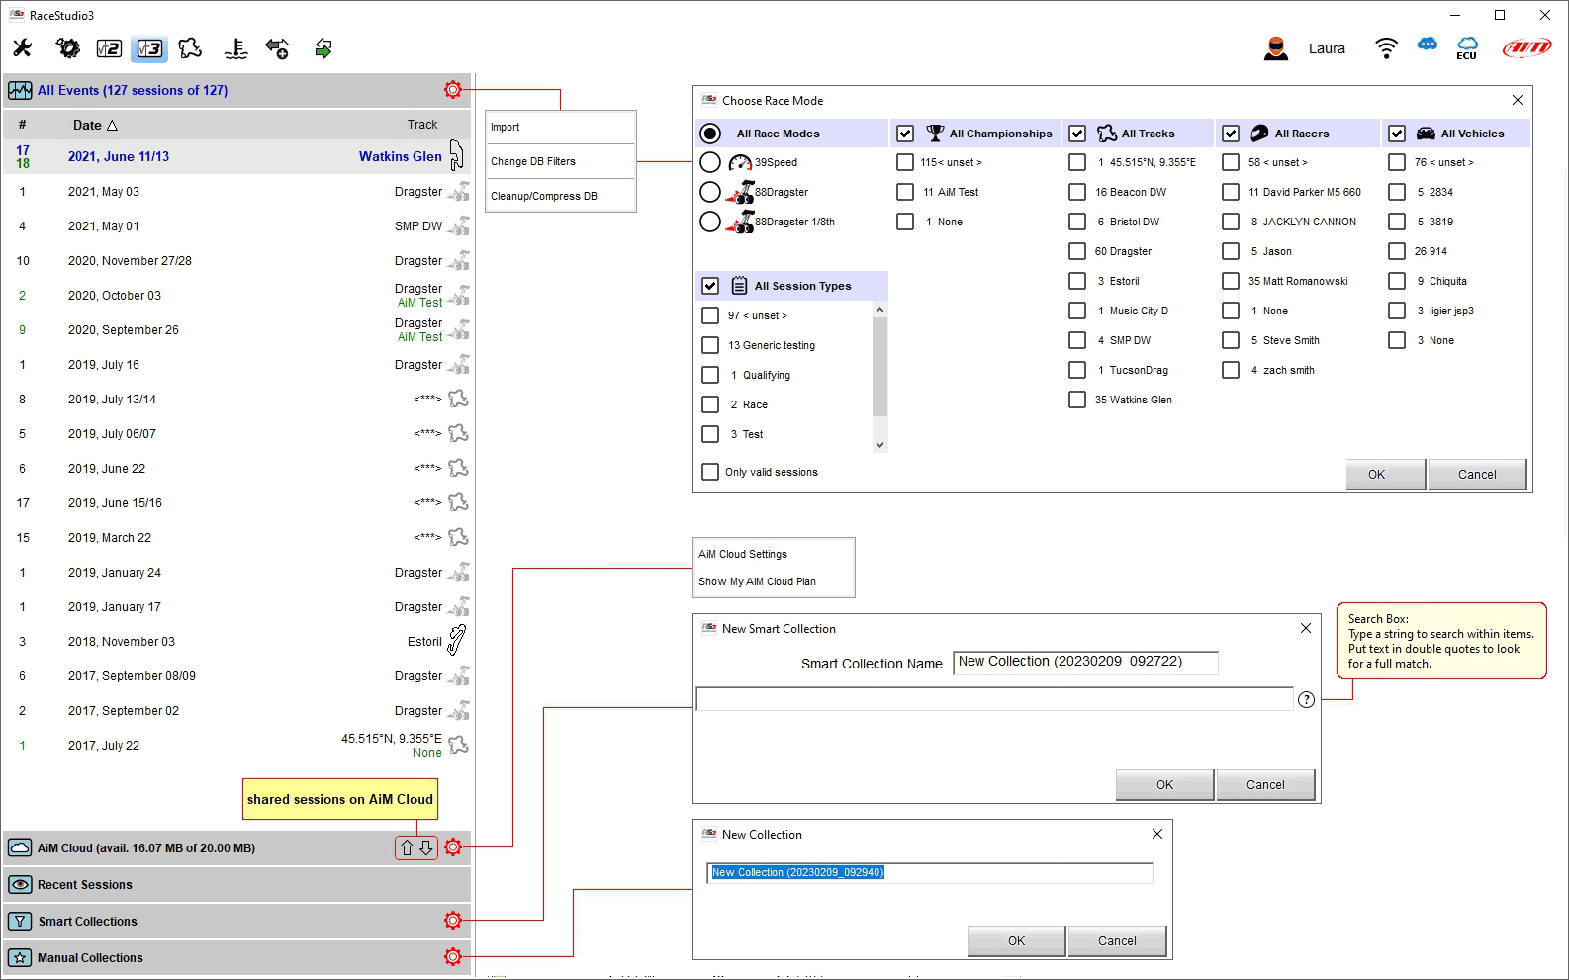Click the AiM logo
Screen dimensions: 1569x980
click(x=1527, y=48)
